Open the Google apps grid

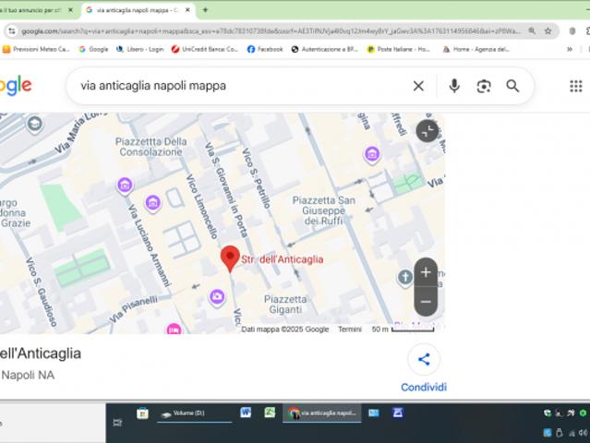(x=575, y=86)
